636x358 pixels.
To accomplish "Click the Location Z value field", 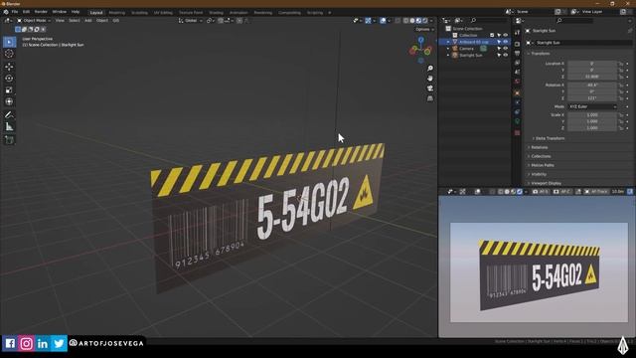I will 592,77.
